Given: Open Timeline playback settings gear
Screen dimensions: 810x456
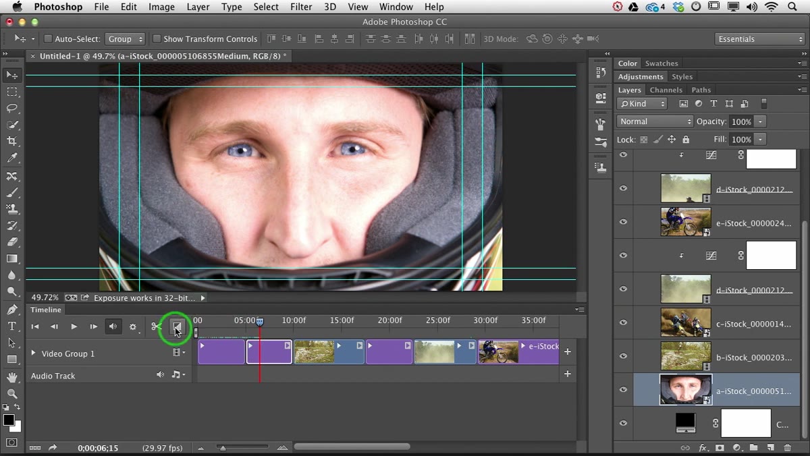Looking at the screenshot, I should tap(133, 327).
